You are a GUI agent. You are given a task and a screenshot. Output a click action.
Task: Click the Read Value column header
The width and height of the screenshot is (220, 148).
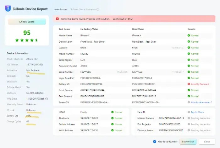[138, 29]
